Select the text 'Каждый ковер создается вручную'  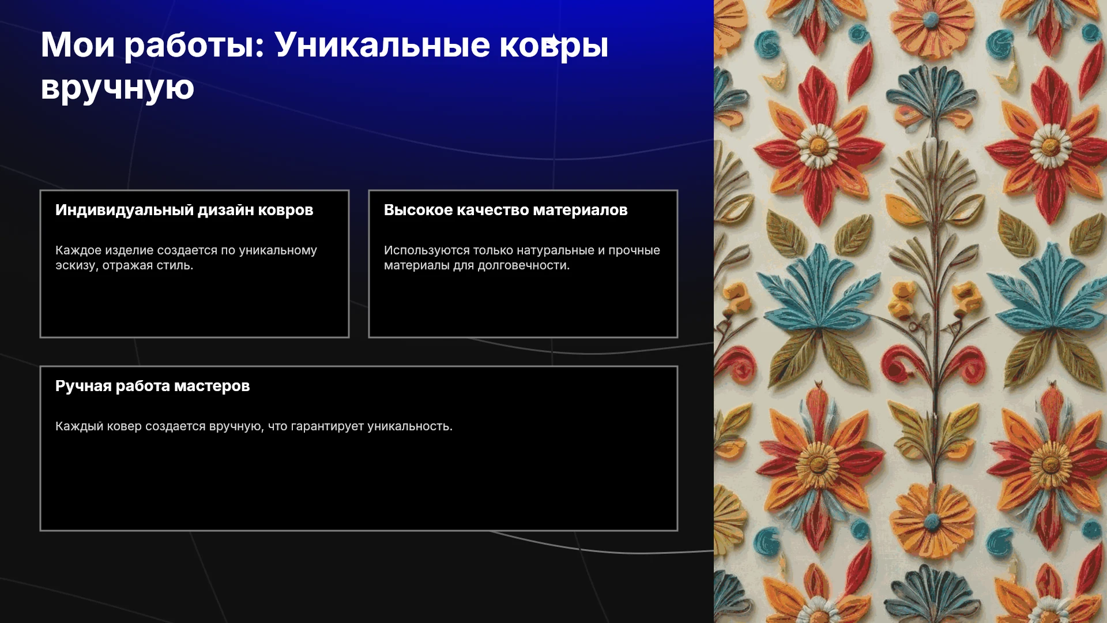click(159, 426)
